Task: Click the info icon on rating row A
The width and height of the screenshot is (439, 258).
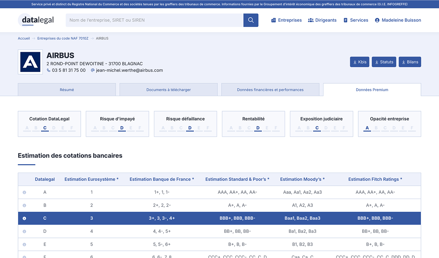Action: click(24, 192)
